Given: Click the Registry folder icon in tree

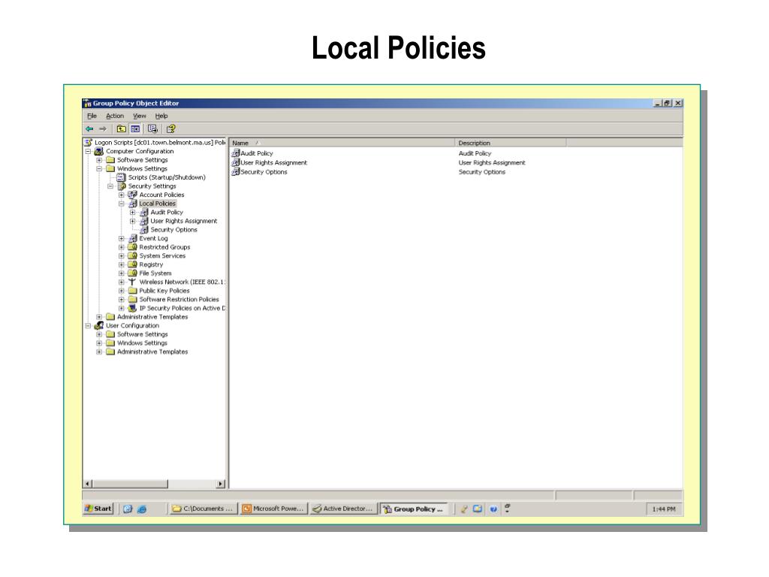Looking at the screenshot, I should 132,264.
